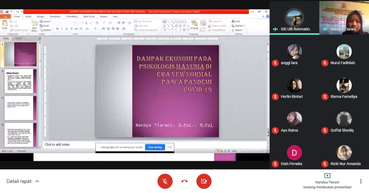The height and width of the screenshot is (193, 369).
Task: Click the Paste icon in Clipboard group
Action: 5,25
